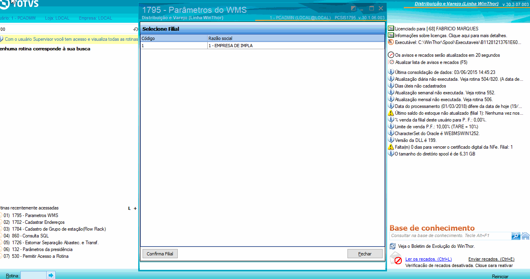Viewport: 530px width, 279px height.
Task: Click the theme toggle icon in 1795 window title
Action: pos(353,8)
